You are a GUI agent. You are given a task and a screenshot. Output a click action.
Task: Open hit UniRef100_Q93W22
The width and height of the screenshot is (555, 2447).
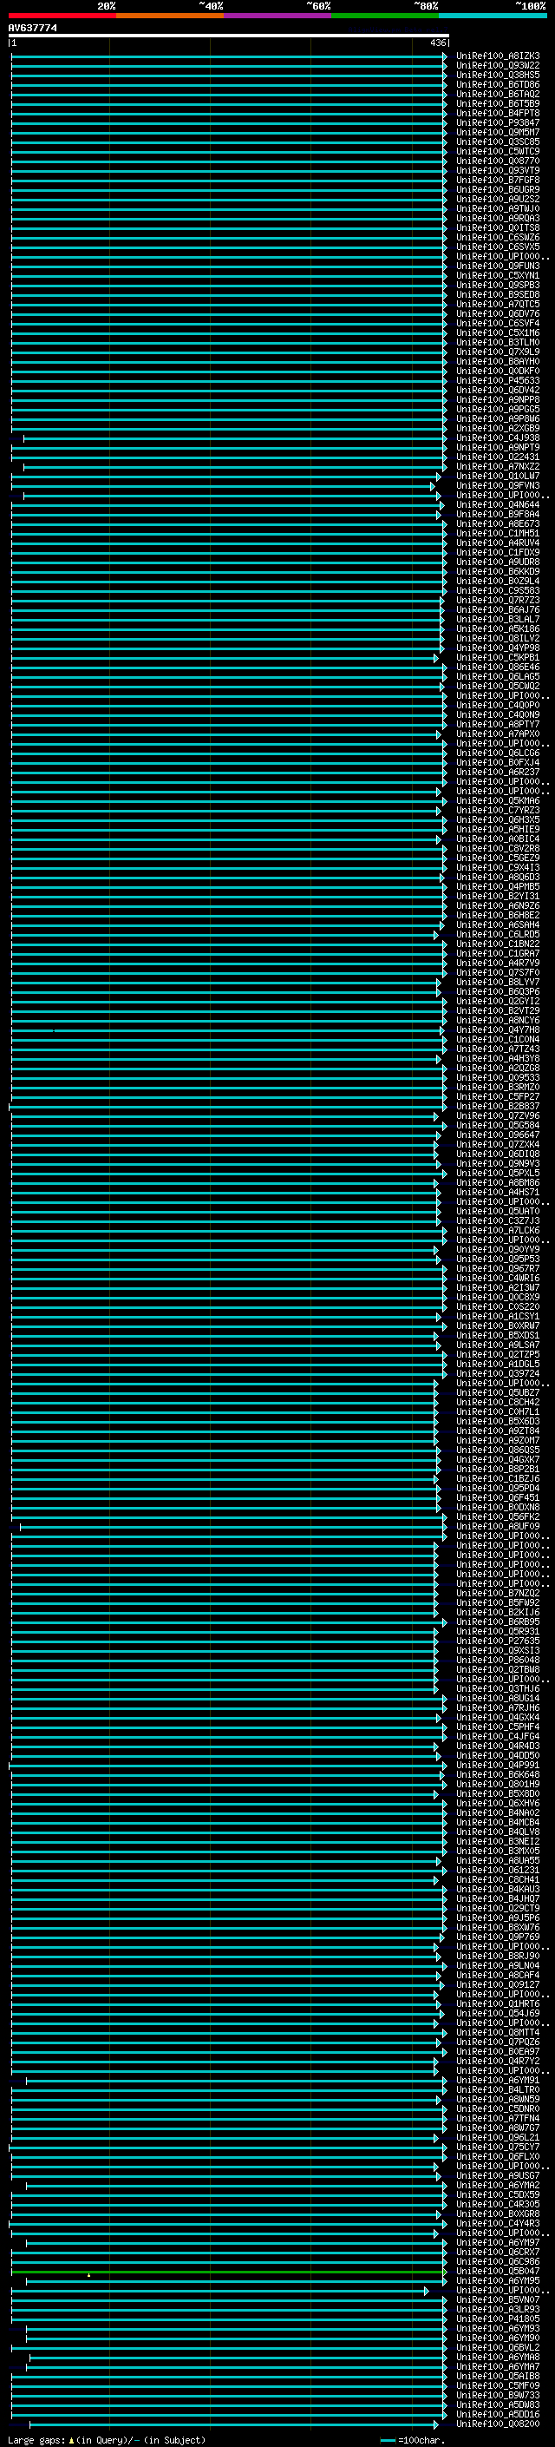498,66
